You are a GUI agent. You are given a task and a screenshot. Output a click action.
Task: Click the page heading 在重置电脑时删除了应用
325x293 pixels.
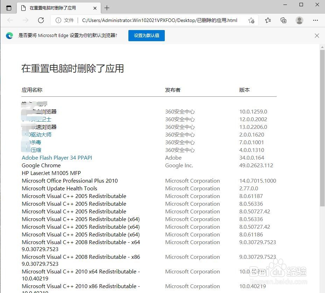72,68
